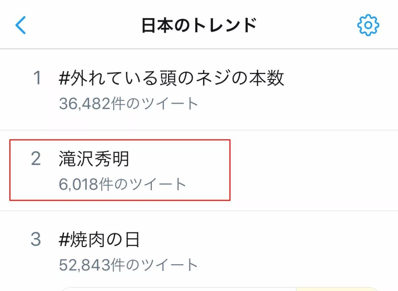Click the hash symbol before 焼肉の日
This screenshot has height=291, width=398.
(64, 239)
